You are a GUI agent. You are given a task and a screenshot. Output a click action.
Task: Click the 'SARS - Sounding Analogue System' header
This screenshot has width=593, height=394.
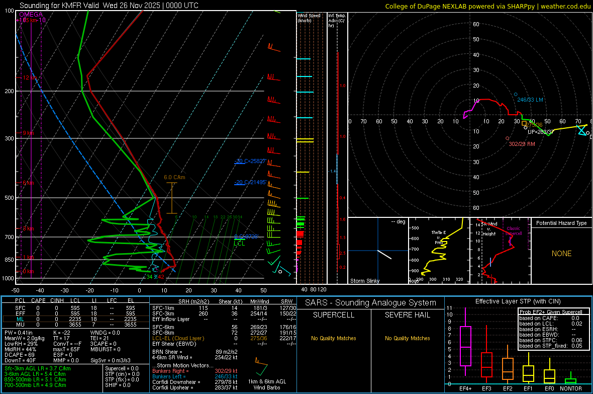coord(370,303)
